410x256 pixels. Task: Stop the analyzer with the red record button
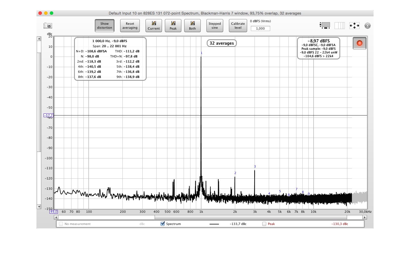pyautogui.click(x=360, y=43)
